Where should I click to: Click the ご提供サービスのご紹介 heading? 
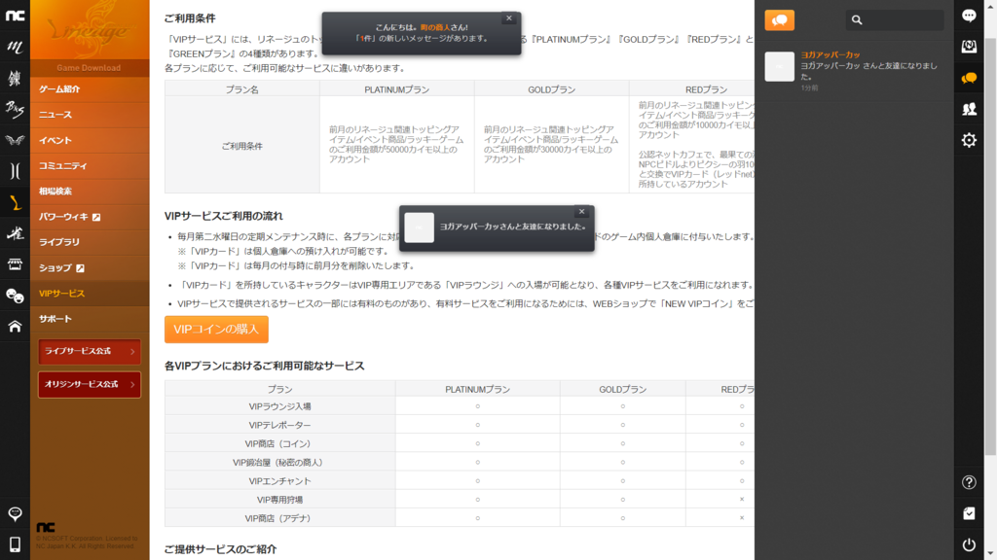coord(220,549)
